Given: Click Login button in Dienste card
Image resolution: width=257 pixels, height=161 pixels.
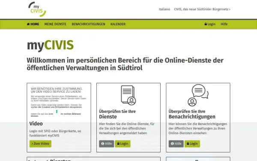Looking at the screenshot, I should [x=123, y=143].
